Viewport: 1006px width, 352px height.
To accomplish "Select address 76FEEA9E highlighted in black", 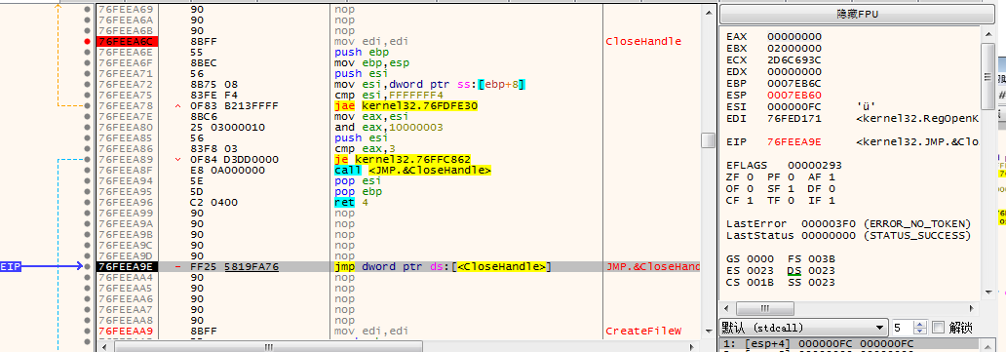I will pyautogui.click(x=126, y=266).
